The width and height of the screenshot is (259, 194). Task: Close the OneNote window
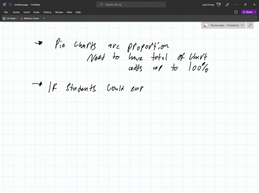coord(254,5)
